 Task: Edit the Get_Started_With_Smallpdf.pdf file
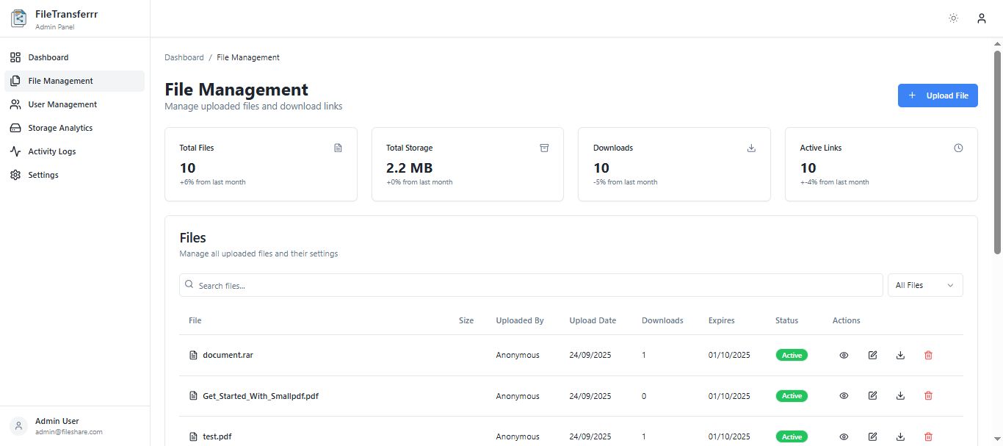[x=872, y=396]
